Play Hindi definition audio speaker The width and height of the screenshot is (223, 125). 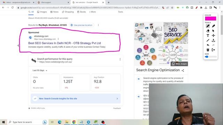point(139,97)
